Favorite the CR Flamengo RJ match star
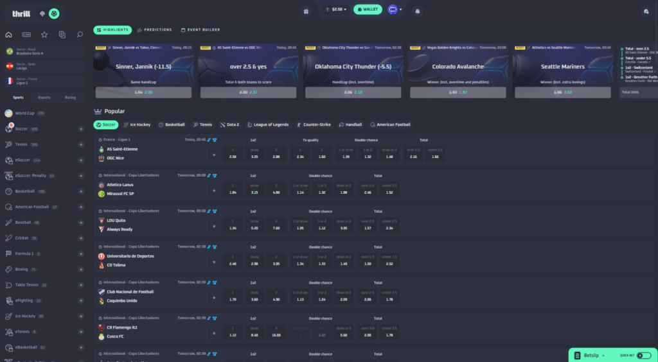The width and height of the screenshot is (658, 362). pyautogui.click(x=214, y=334)
